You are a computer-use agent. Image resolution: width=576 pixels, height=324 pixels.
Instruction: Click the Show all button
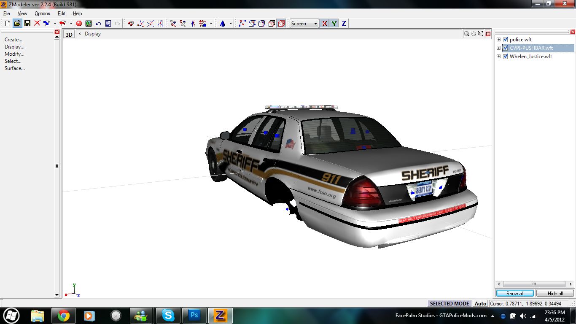coord(515,293)
